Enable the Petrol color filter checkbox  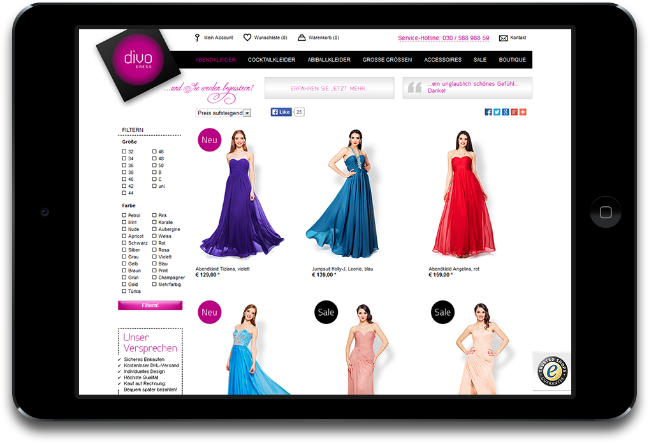point(124,216)
